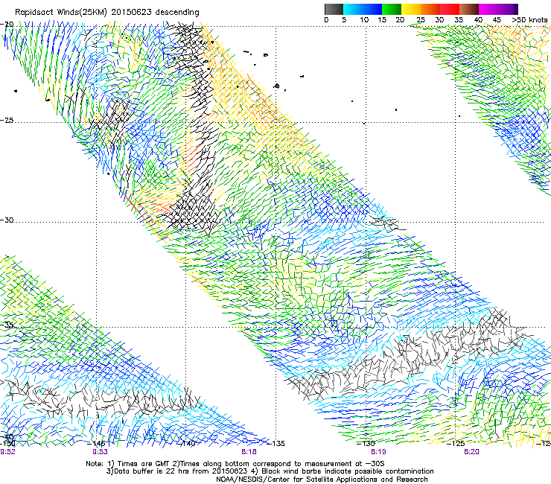This screenshot has width=551, height=484.
Task: Click the '0' label under the color scale
Action: pos(326,20)
